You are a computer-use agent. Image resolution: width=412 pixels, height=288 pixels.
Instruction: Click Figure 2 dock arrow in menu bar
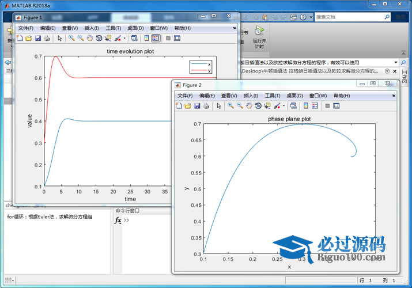tap(394, 96)
